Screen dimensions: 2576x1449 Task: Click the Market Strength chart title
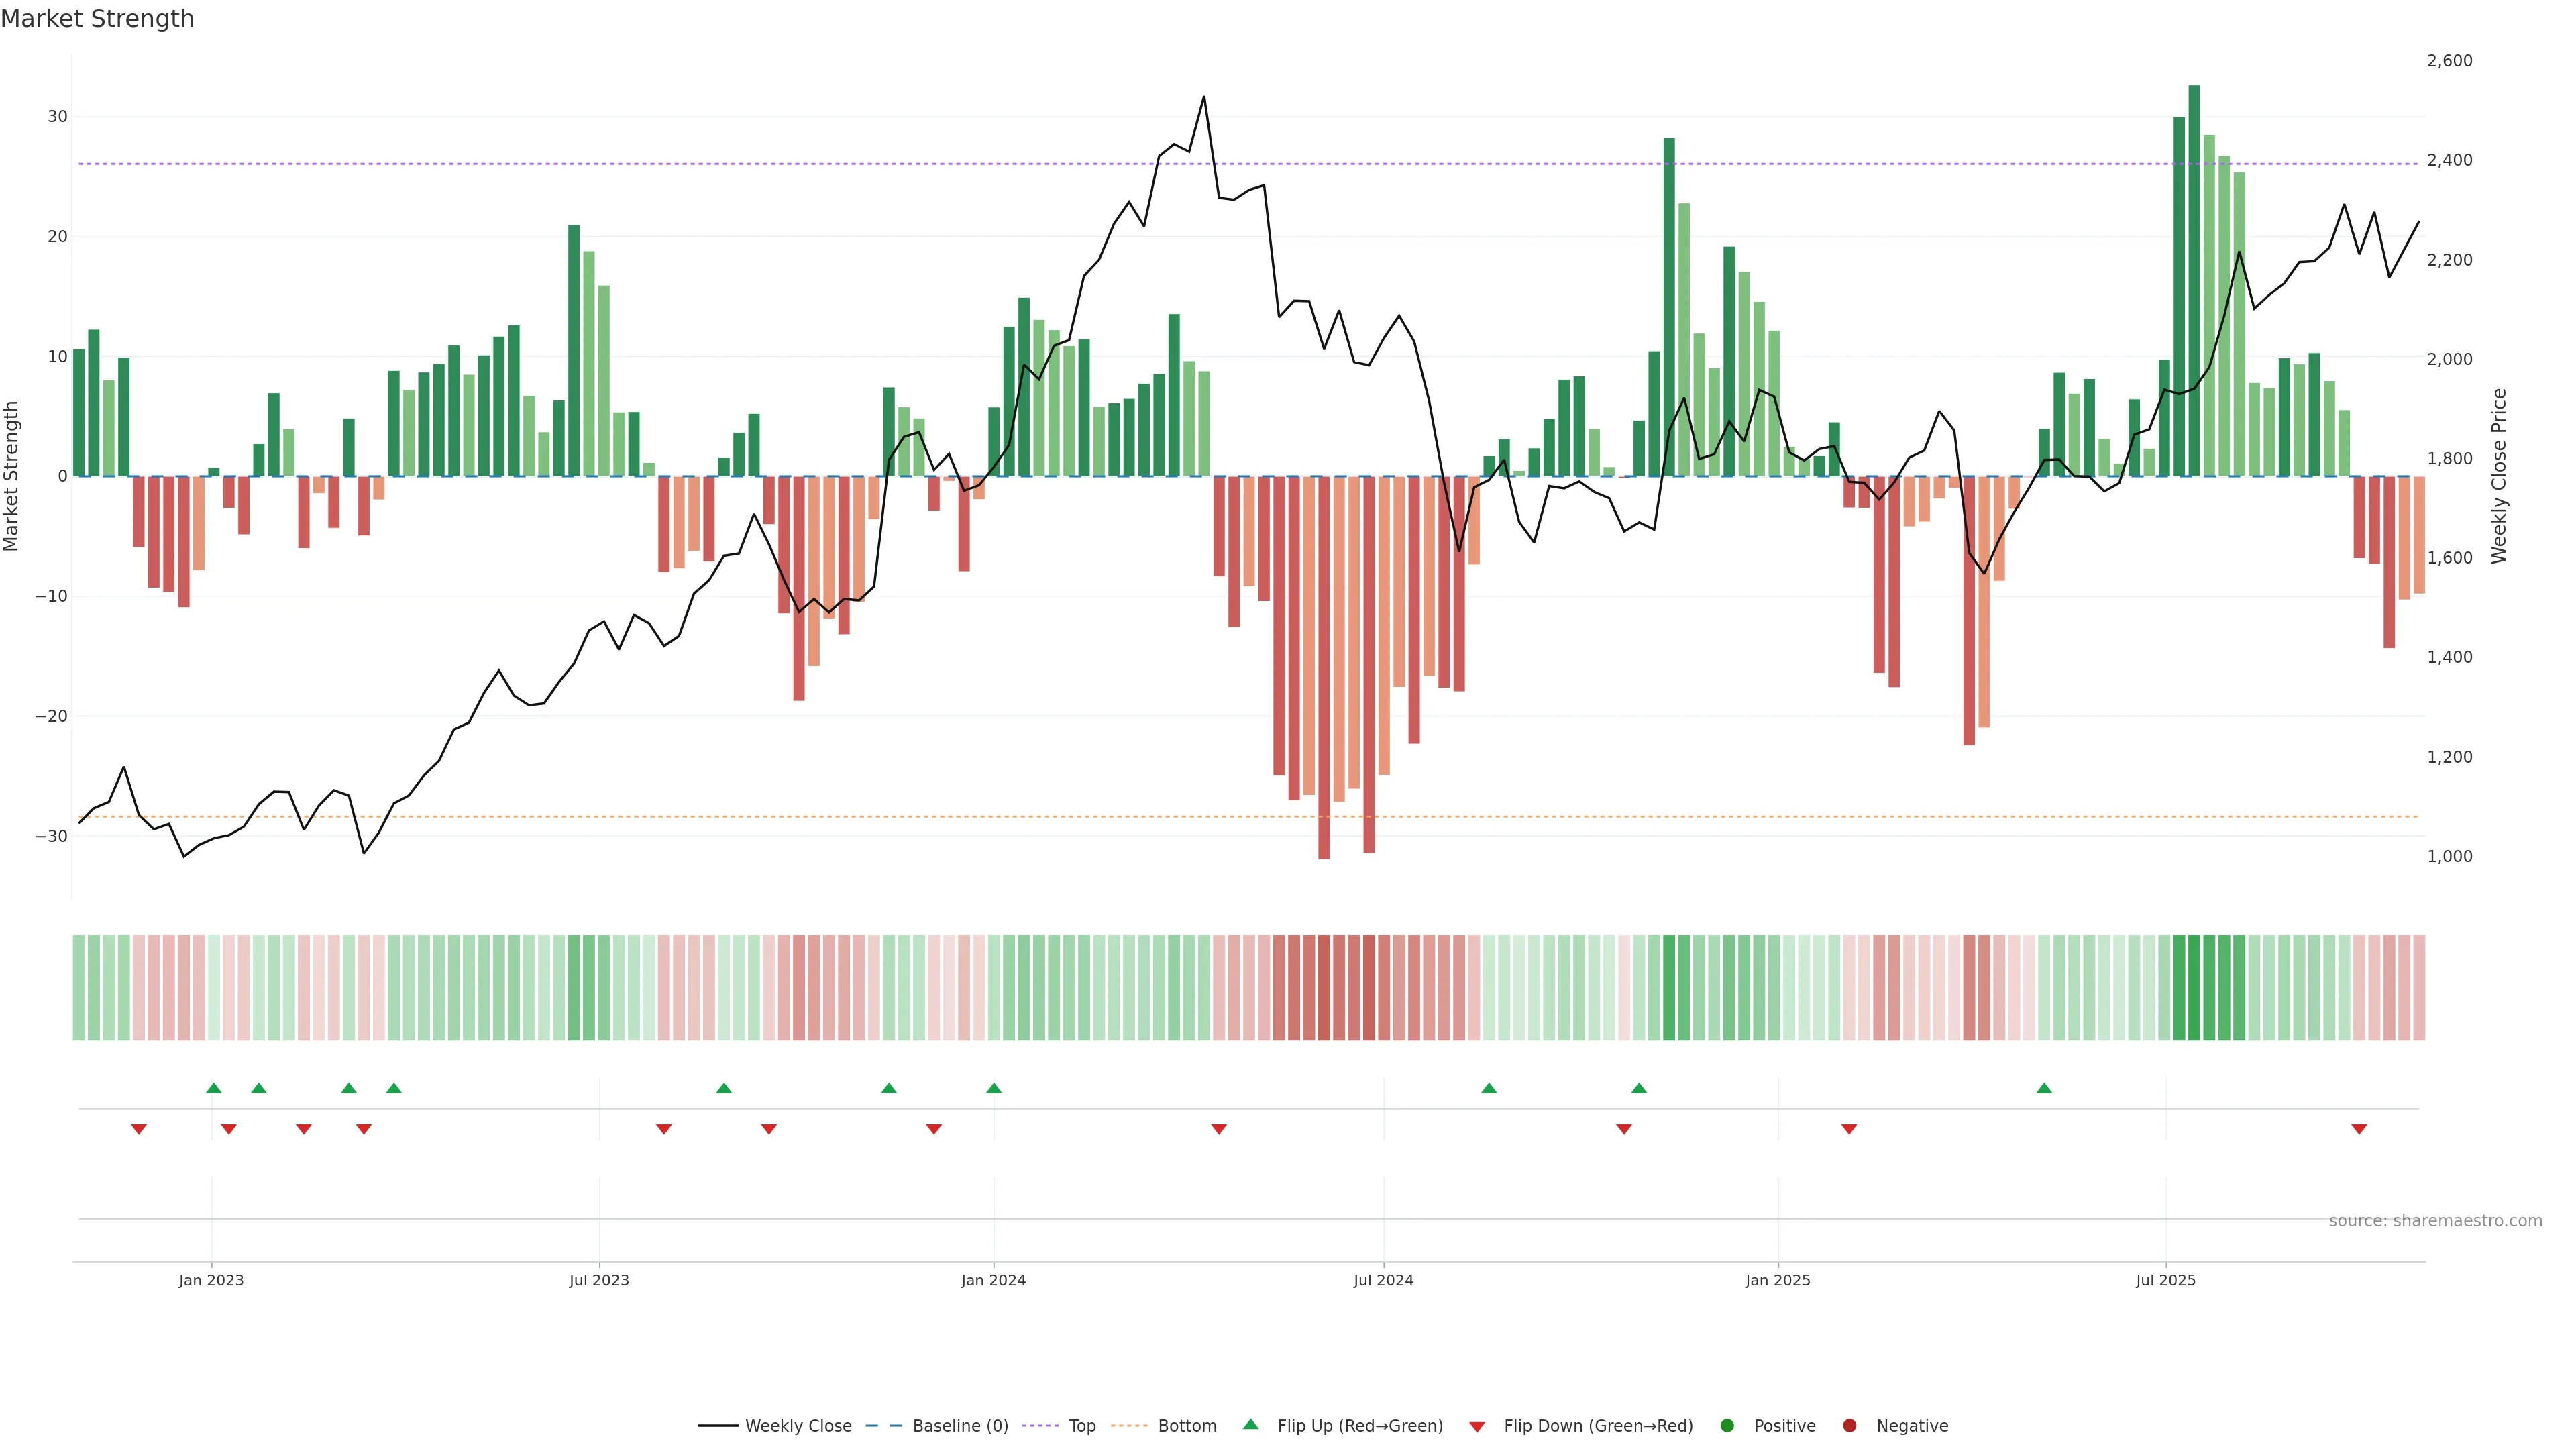(x=98, y=19)
